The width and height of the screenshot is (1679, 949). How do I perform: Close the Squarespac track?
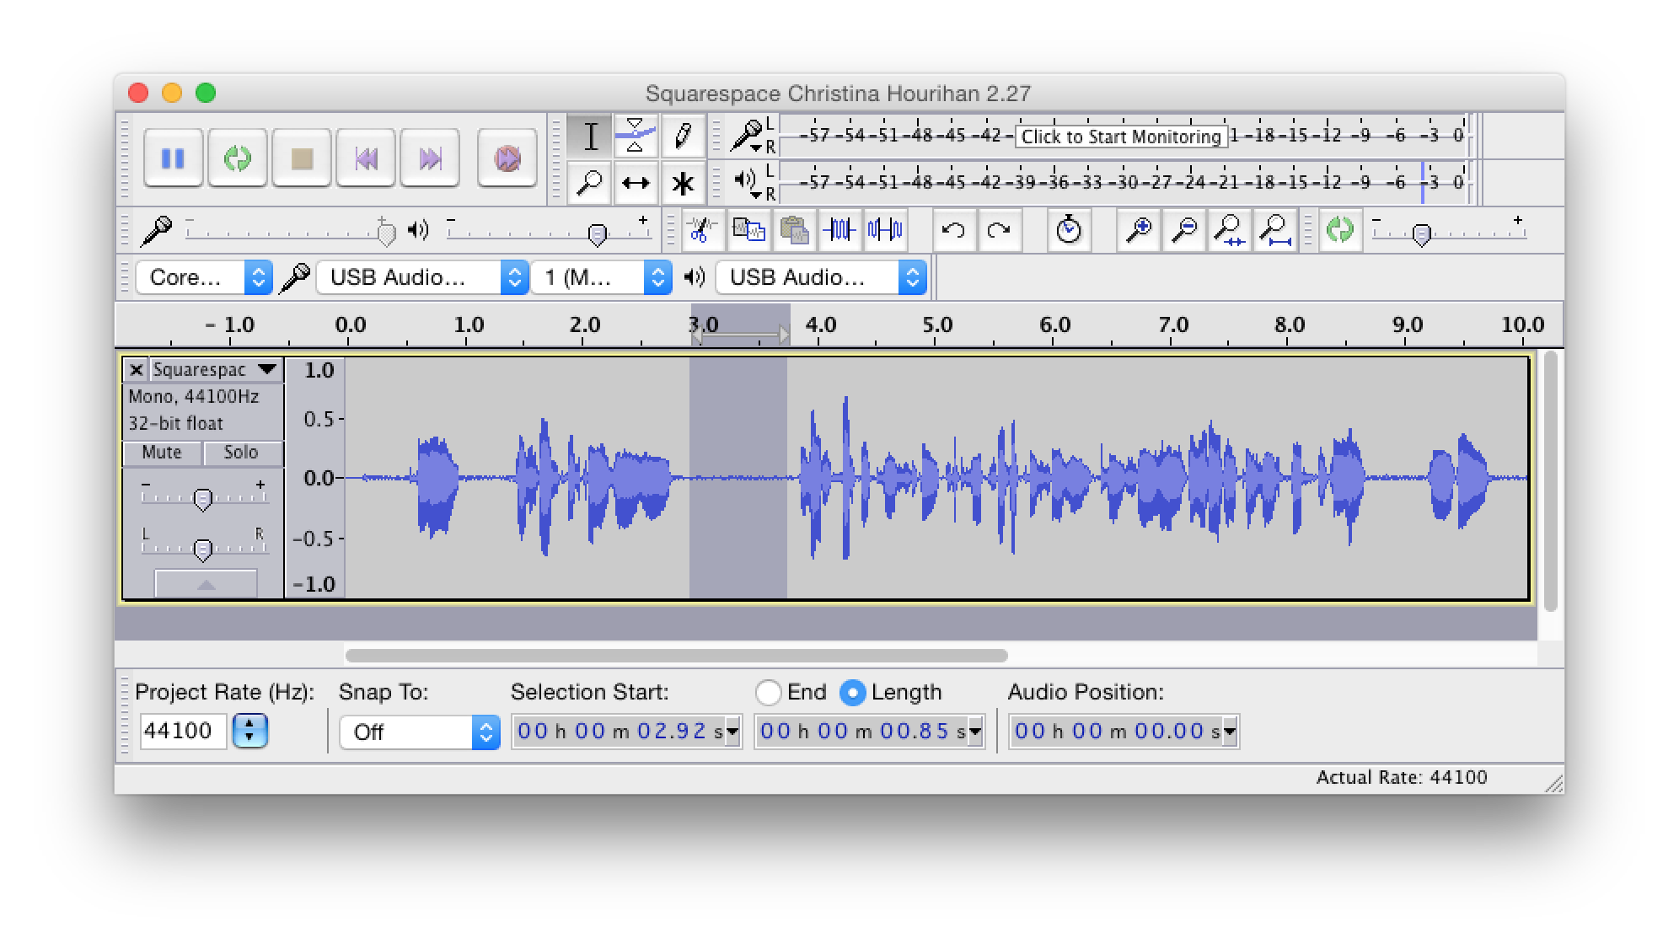[136, 369]
